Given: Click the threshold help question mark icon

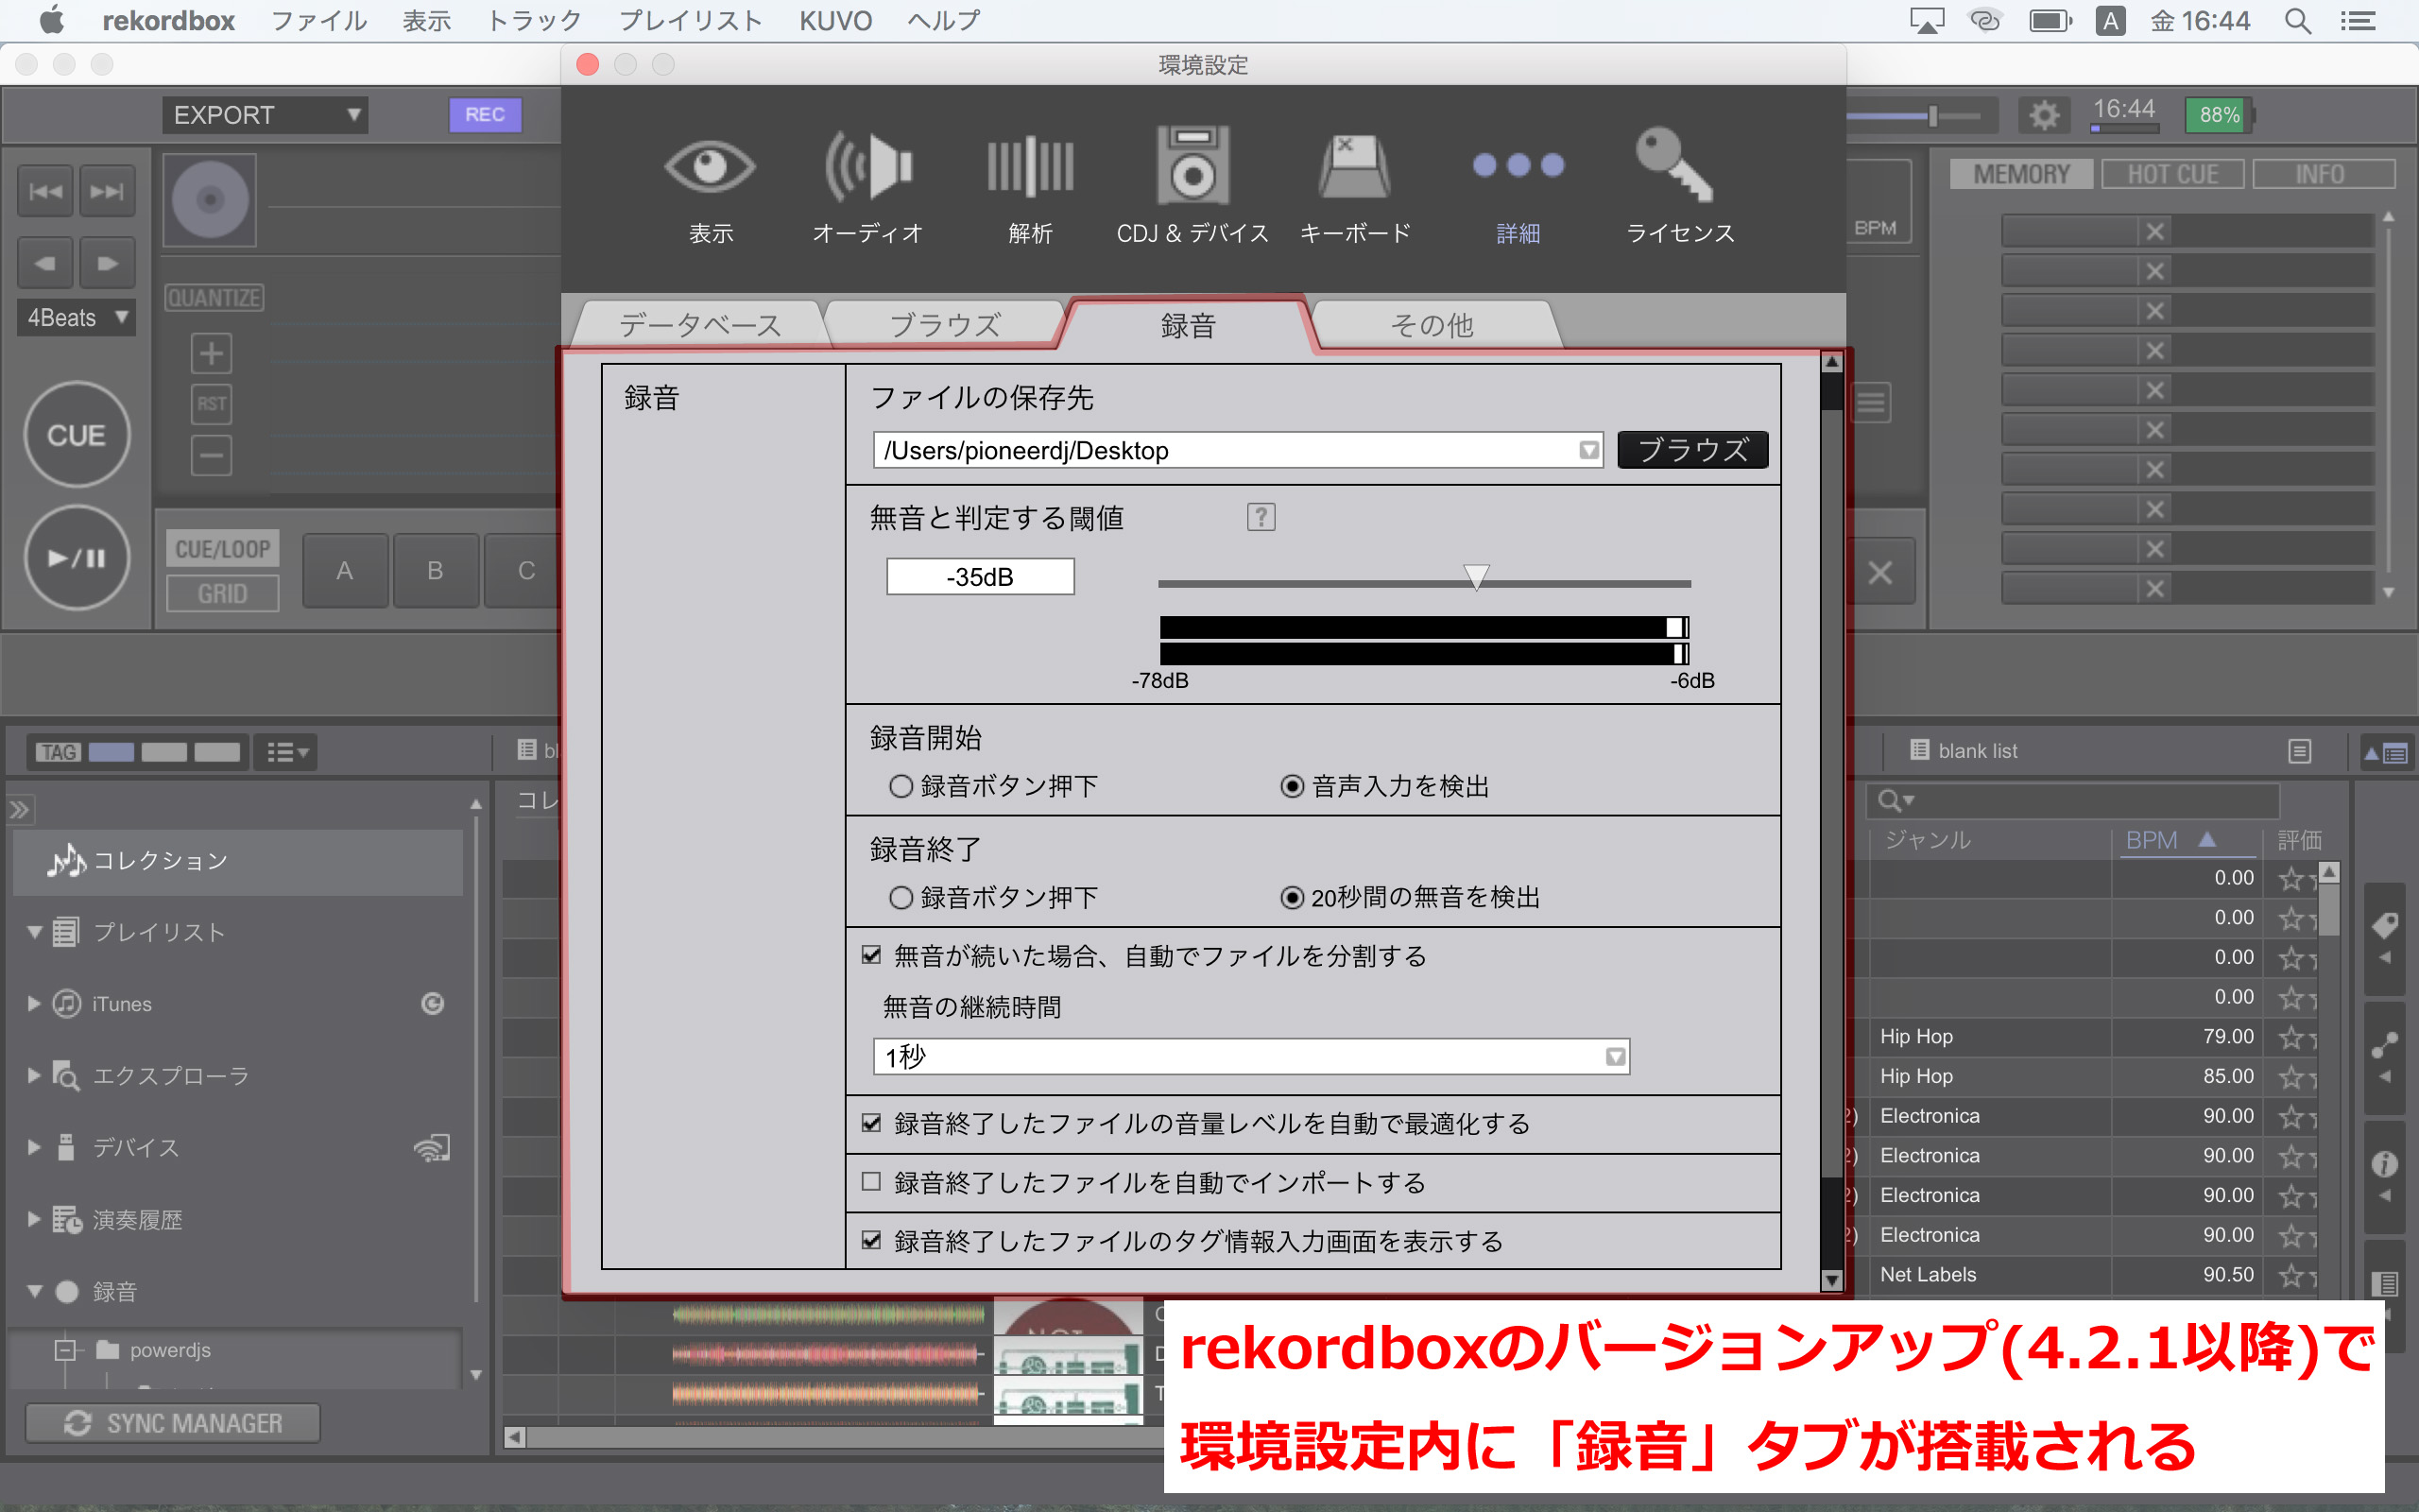Looking at the screenshot, I should (x=1261, y=517).
